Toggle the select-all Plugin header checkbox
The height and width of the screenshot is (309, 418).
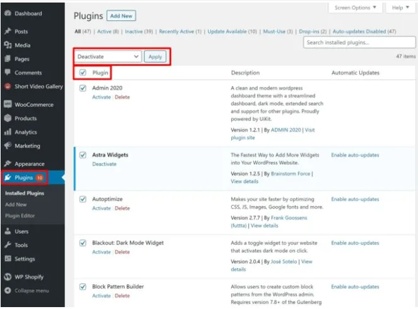click(83, 73)
